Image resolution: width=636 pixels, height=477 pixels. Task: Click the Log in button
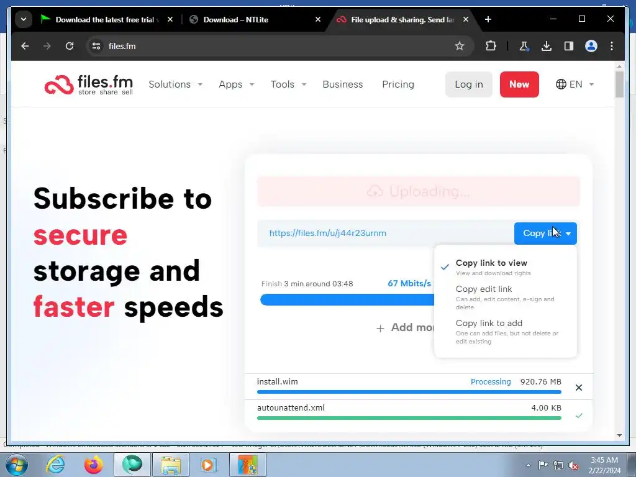pos(468,84)
